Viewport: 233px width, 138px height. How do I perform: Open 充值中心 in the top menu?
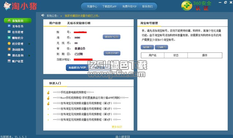92,7
